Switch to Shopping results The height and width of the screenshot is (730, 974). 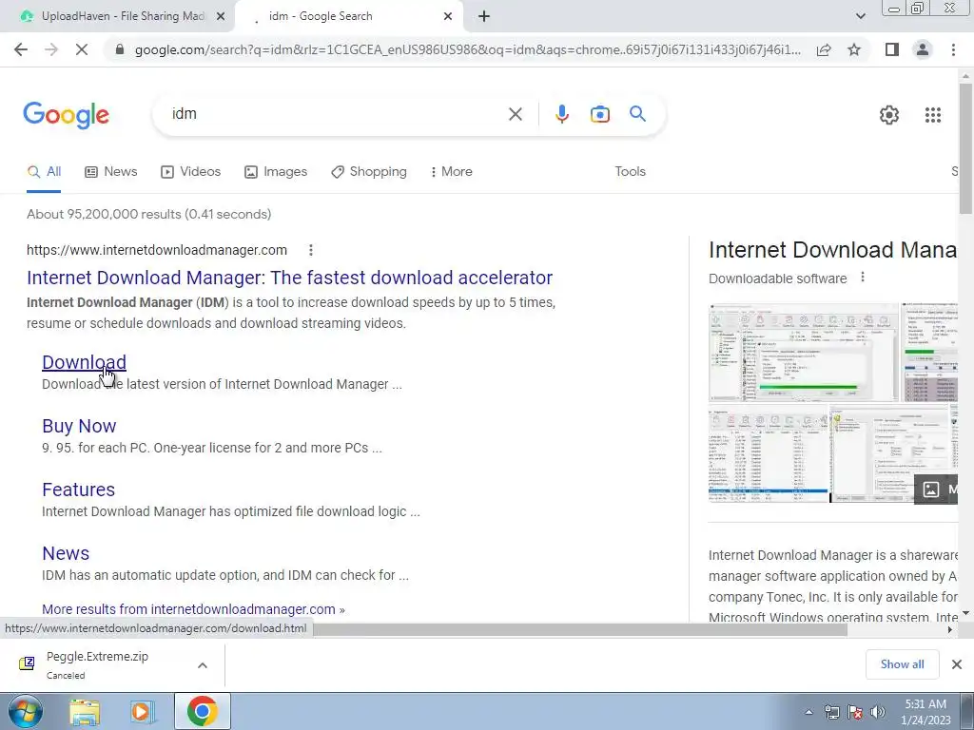click(369, 171)
